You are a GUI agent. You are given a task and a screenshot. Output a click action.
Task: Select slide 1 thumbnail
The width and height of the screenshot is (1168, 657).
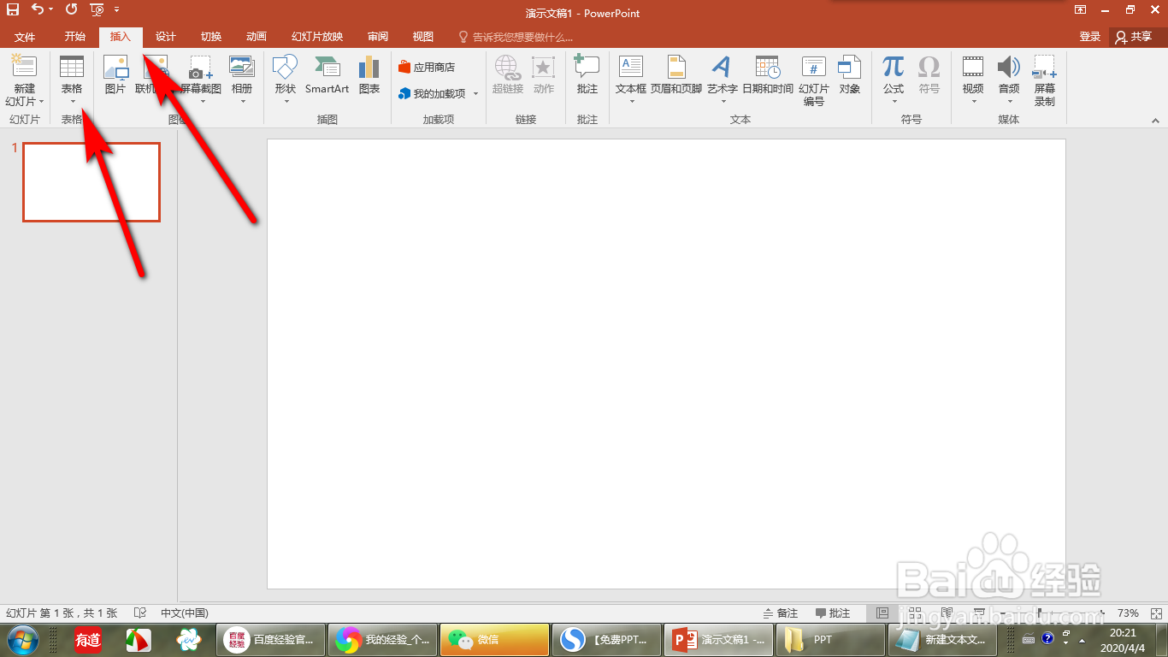[x=91, y=182]
